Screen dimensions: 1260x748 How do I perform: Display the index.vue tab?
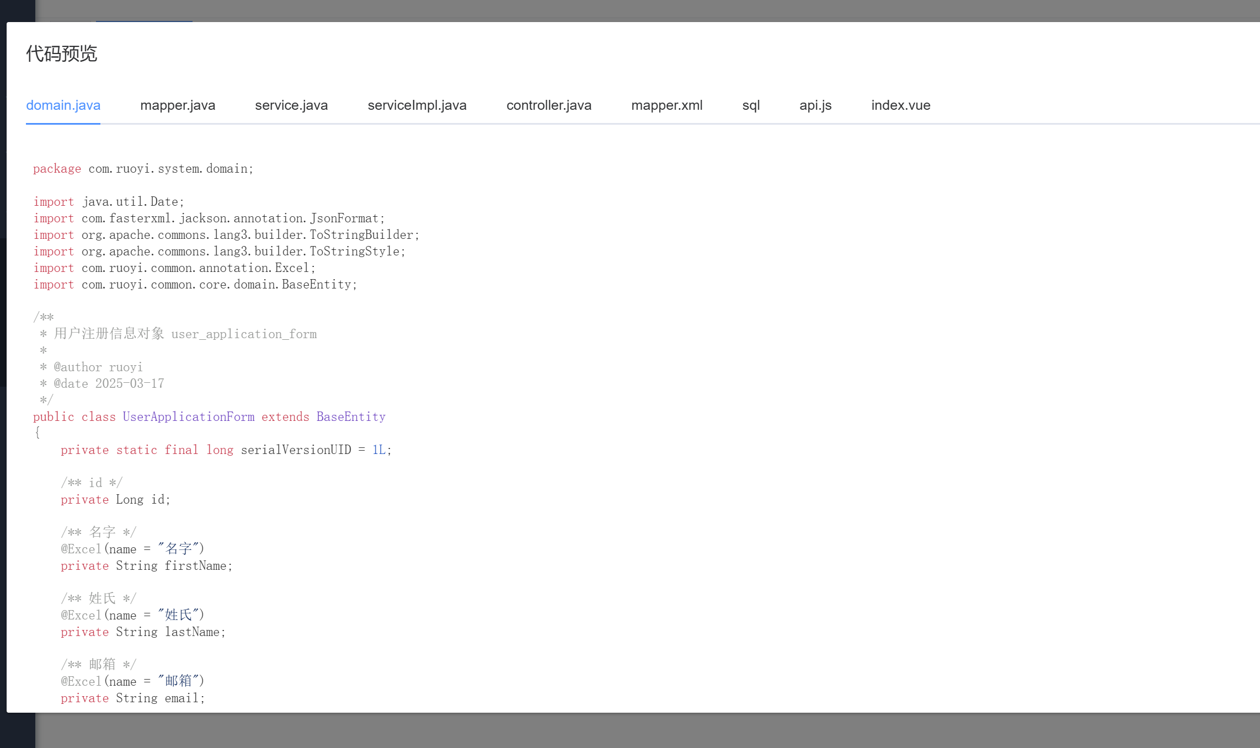pyautogui.click(x=900, y=105)
